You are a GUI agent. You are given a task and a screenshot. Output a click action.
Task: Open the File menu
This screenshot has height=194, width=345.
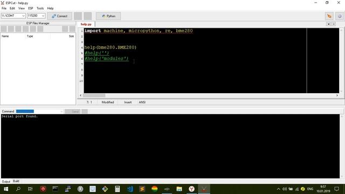pyautogui.click(x=4, y=9)
